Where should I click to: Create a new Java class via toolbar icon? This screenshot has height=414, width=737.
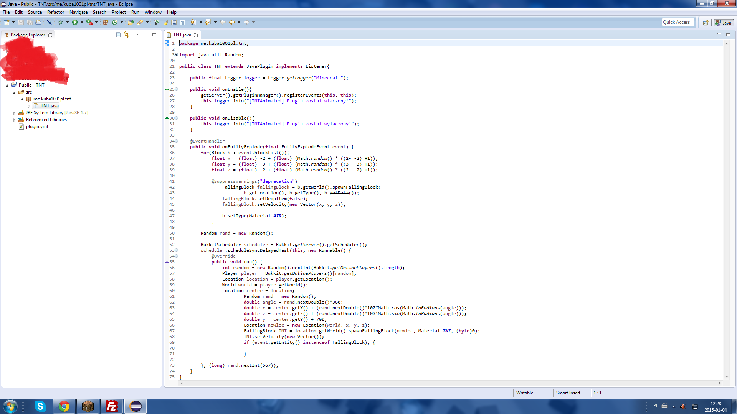tap(115, 22)
